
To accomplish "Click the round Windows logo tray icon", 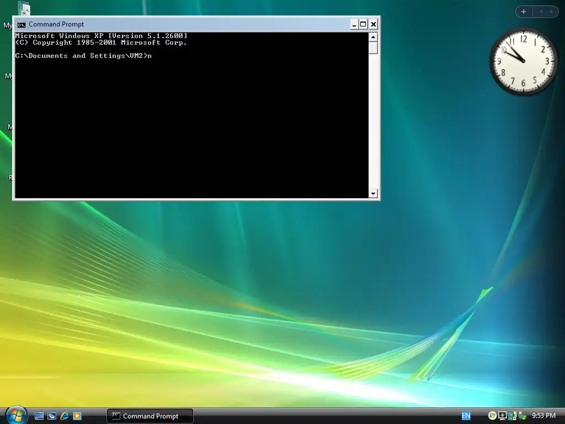I will click(x=492, y=416).
